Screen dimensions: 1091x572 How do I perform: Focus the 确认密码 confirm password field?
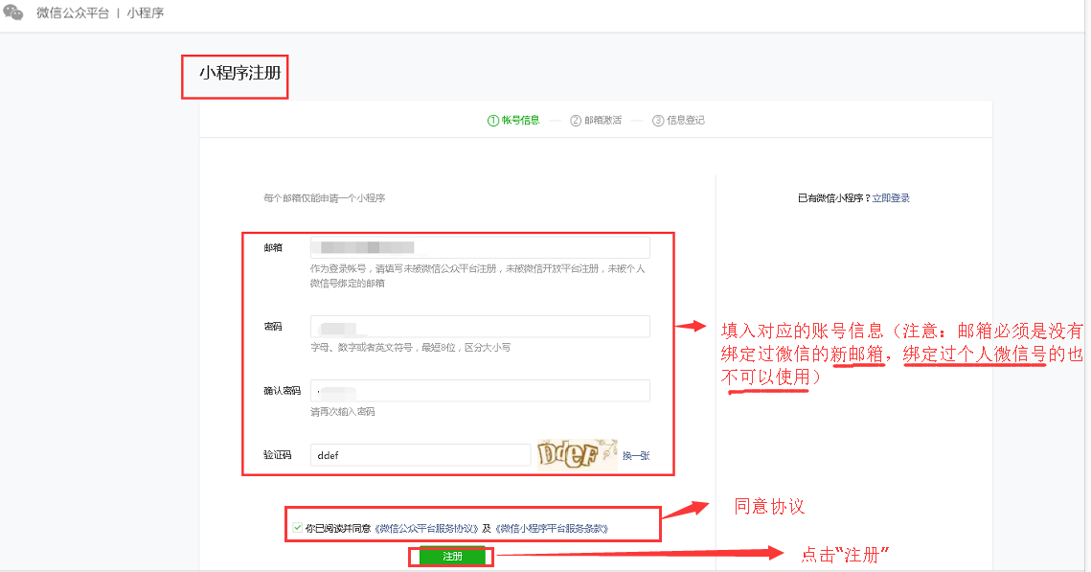[480, 391]
